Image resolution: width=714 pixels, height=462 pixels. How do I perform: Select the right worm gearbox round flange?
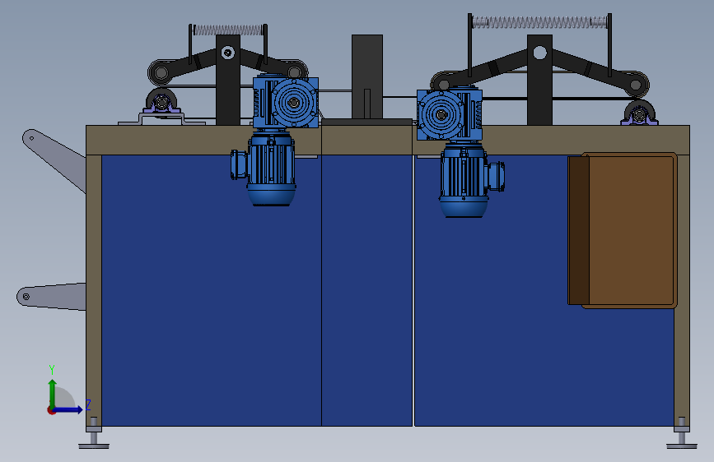(441, 115)
